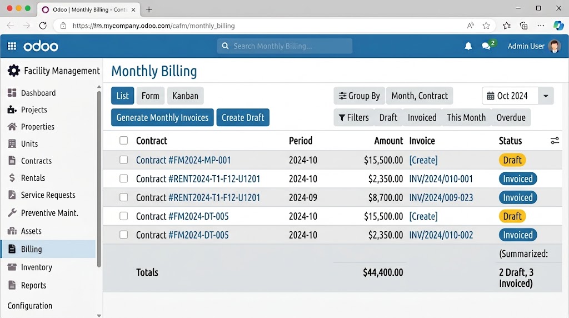The width and height of the screenshot is (569, 318).
Task: Apply the Overdue filter
Action: click(x=511, y=118)
